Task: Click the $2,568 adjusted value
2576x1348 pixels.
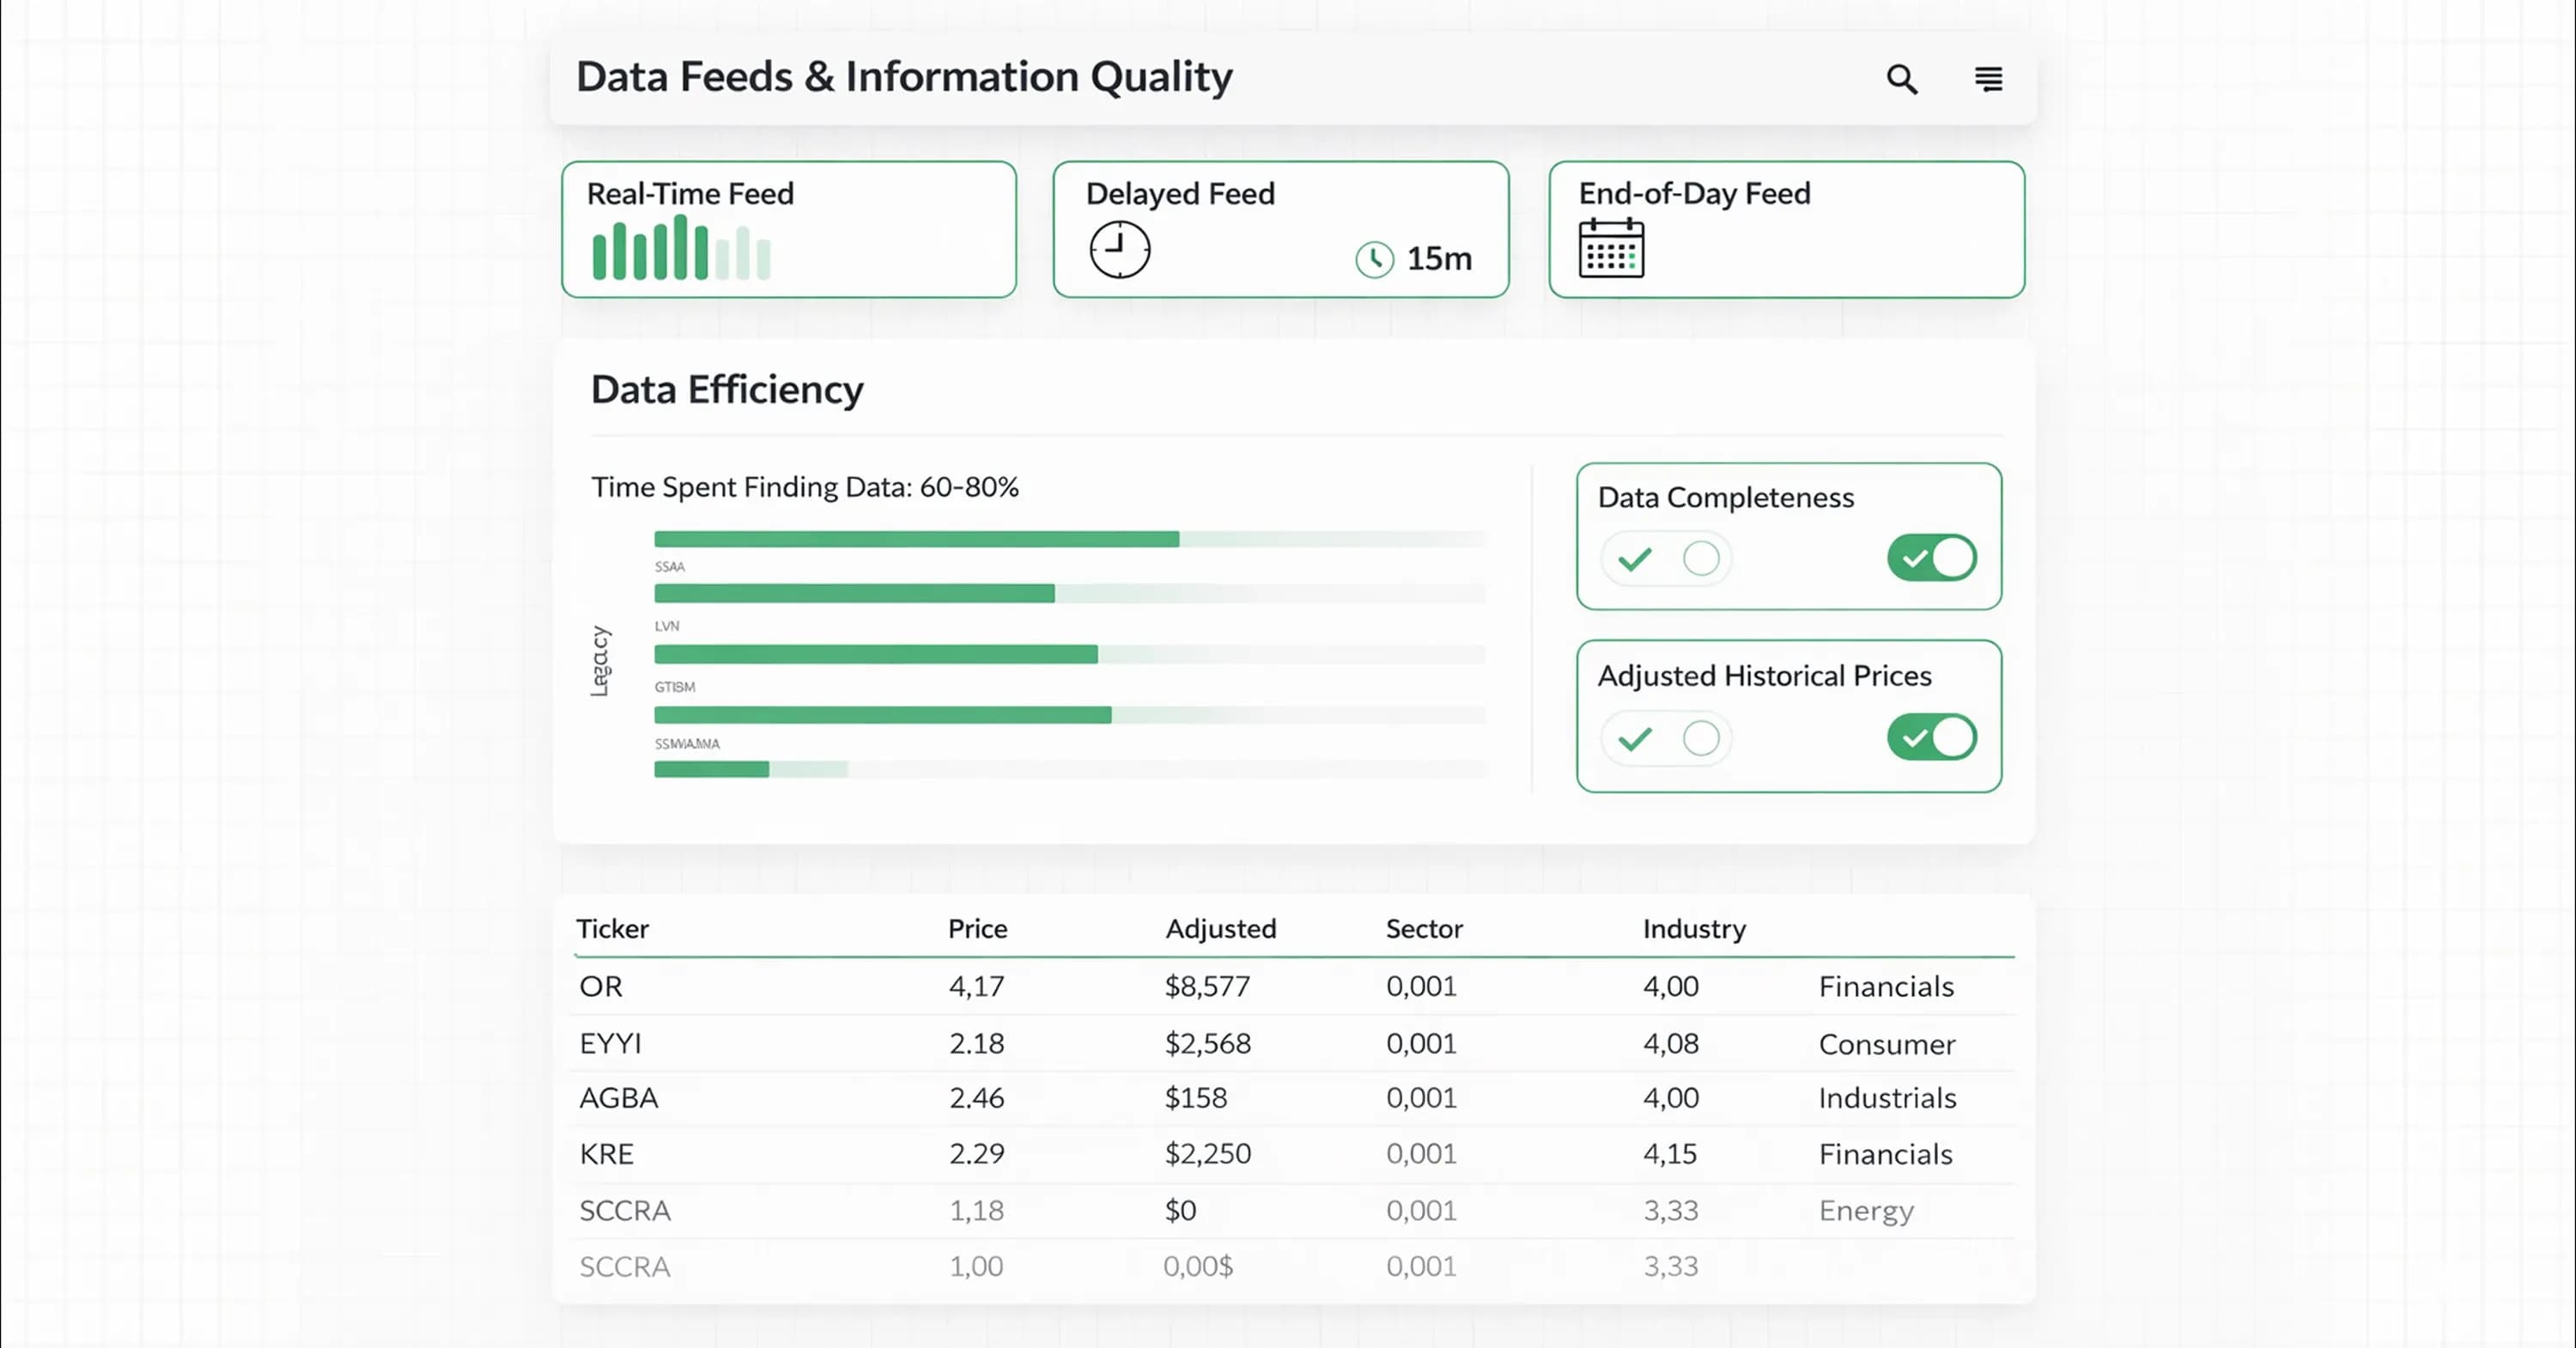Action: [x=1207, y=1044]
